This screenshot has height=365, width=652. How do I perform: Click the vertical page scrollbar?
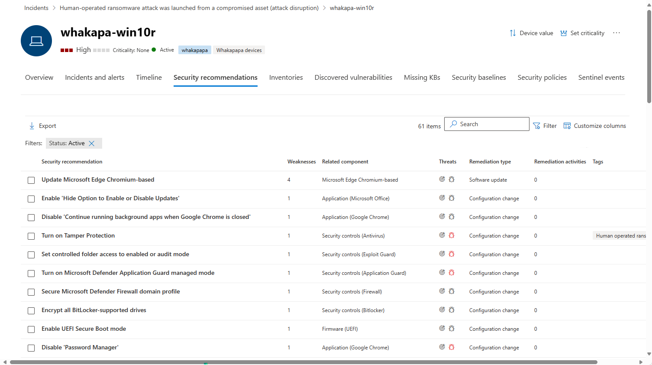[x=649, y=56]
